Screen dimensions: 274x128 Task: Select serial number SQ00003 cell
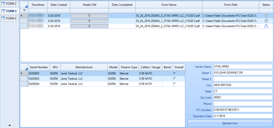click(x=39, y=79)
